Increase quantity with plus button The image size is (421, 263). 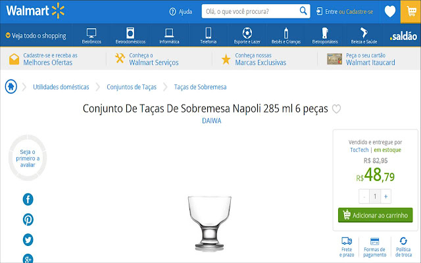(x=386, y=197)
